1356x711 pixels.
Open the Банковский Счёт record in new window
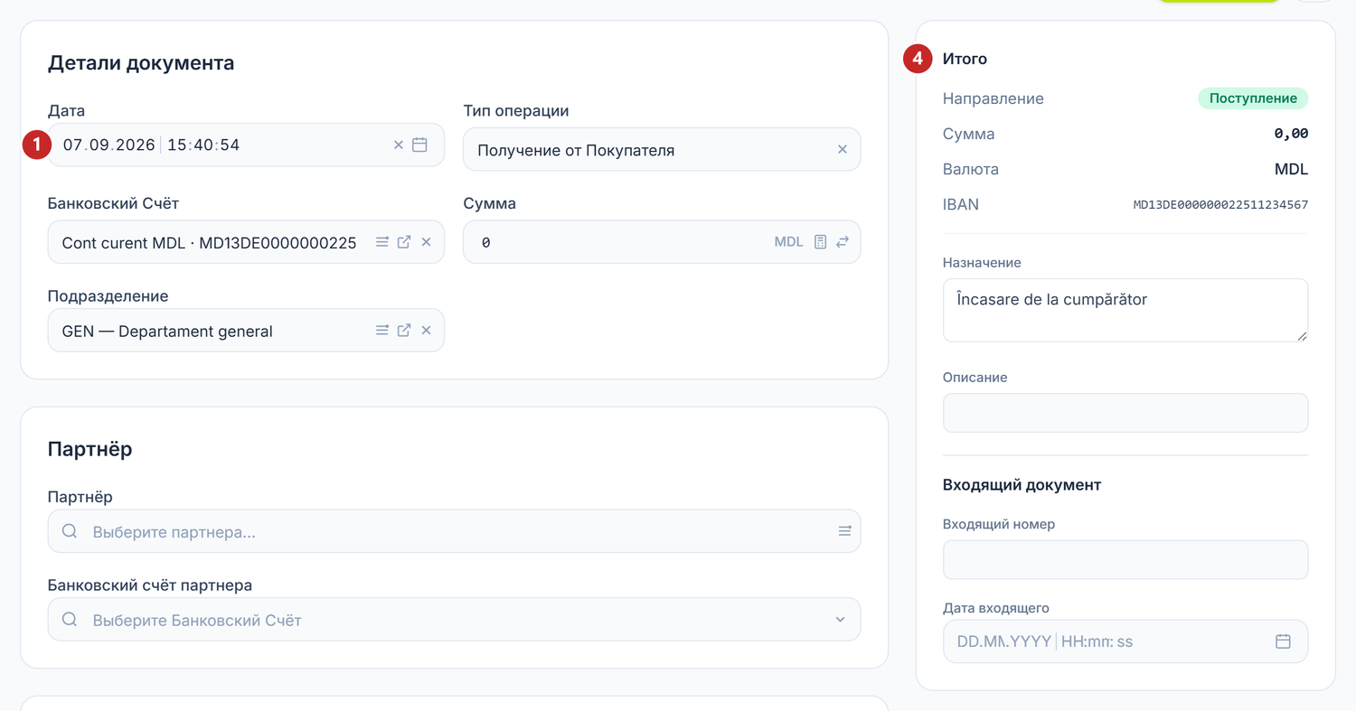pyautogui.click(x=404, y=242)
